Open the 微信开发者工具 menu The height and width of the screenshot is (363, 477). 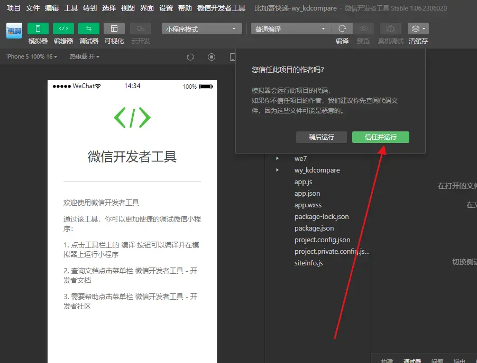tap(221, 8)
